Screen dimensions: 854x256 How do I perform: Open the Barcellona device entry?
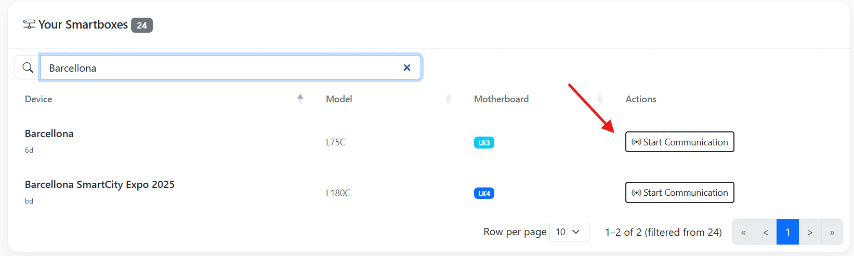click(49, 133)
